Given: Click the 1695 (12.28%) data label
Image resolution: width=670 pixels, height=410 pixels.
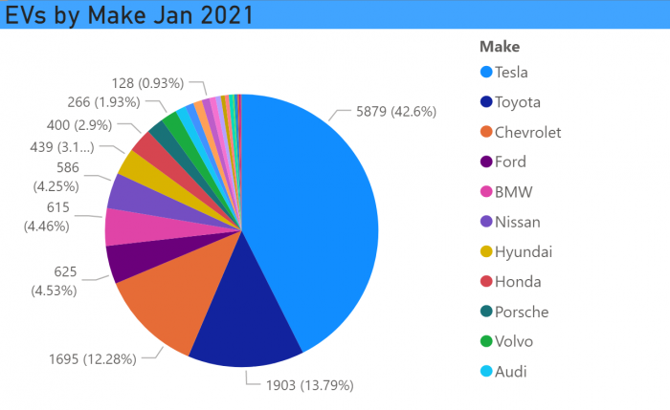Looking at the screenshot, I should click(x=93, y=359).
